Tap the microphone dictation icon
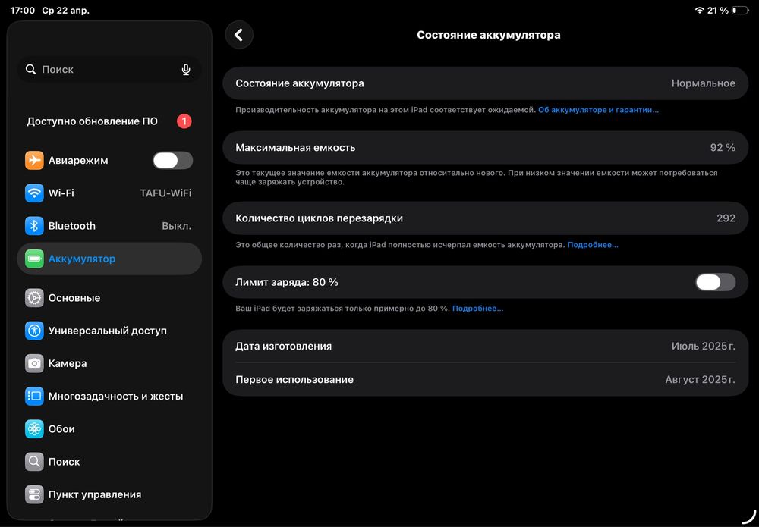Screen dimensions: 759x527 click(x=186, y=70)
